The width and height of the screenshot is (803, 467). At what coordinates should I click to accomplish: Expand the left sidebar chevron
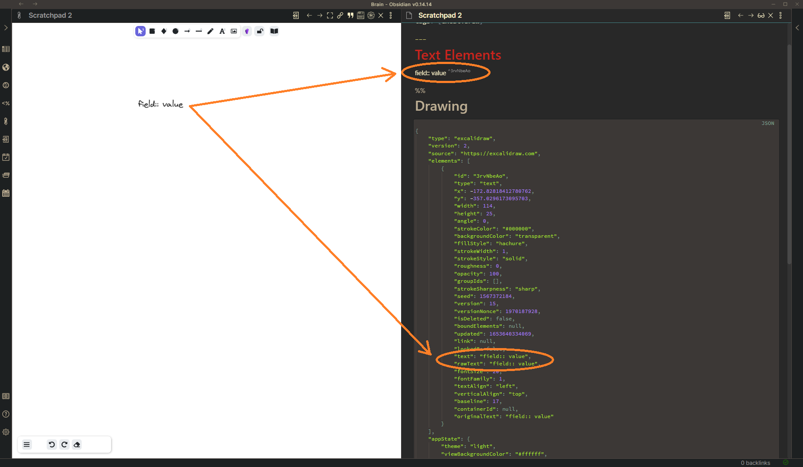6,28
